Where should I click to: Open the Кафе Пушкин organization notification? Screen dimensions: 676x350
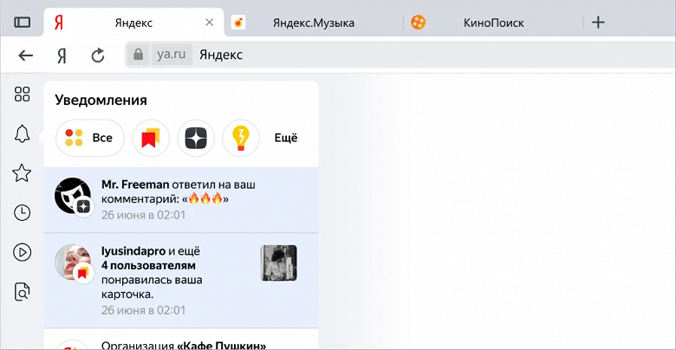[181, 340]
